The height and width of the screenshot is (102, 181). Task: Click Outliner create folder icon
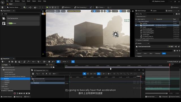(x=176, y=14)
